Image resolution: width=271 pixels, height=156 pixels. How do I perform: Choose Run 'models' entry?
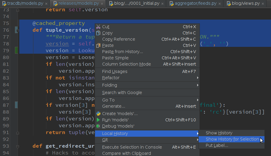pos(147,120)
